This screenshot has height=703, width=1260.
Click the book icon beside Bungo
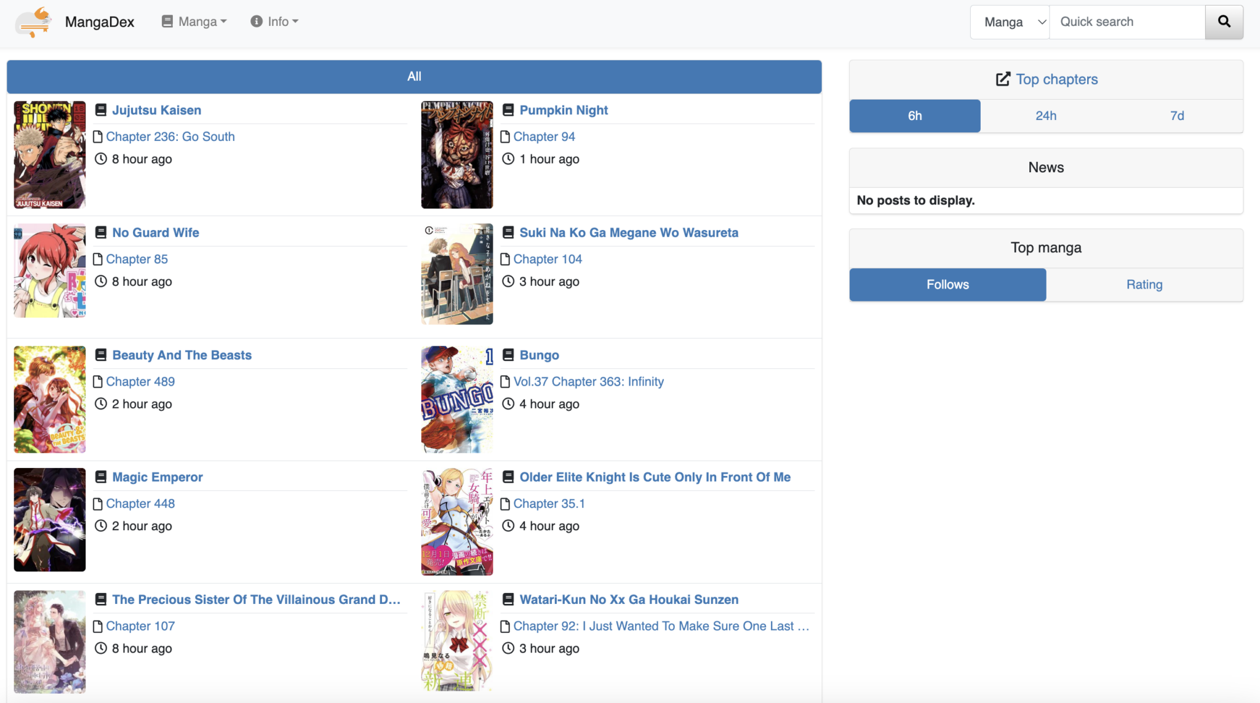(508, 355)
